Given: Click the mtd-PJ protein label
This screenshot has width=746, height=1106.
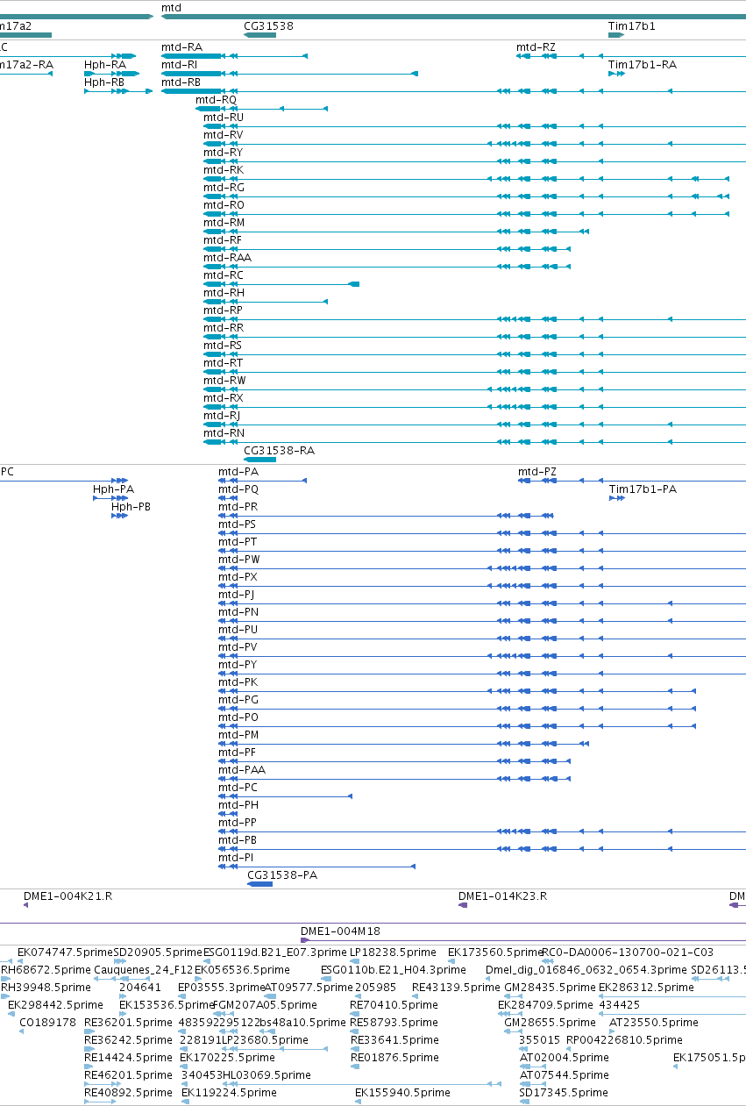Looking at the screenshot, I should tap(237, 594).
